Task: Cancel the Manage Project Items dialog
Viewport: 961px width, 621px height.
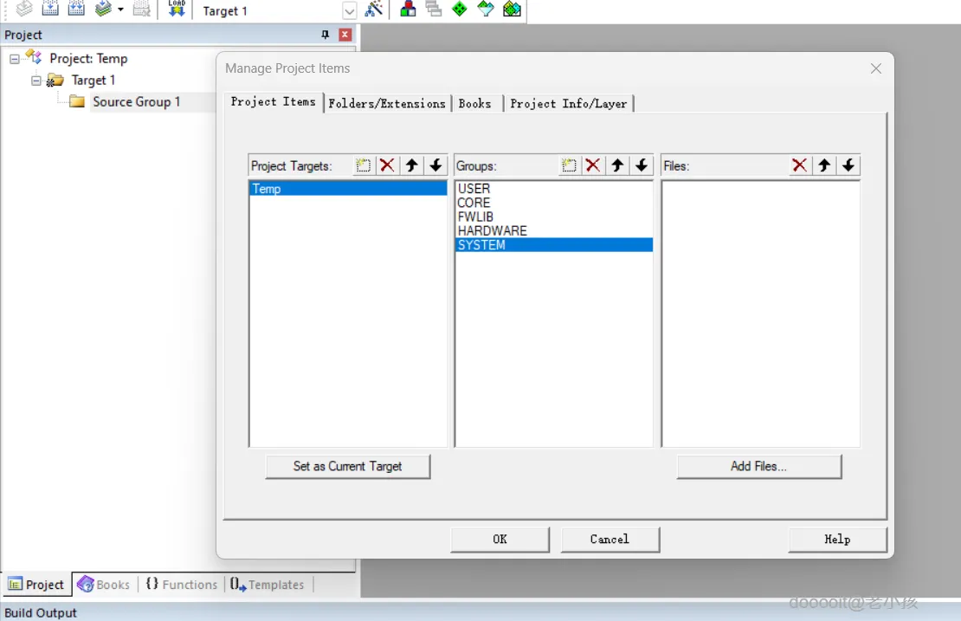Action: [609, 540]
